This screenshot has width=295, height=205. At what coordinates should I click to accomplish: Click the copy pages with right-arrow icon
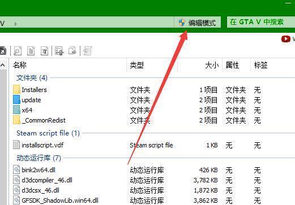(x=72, y=51)
